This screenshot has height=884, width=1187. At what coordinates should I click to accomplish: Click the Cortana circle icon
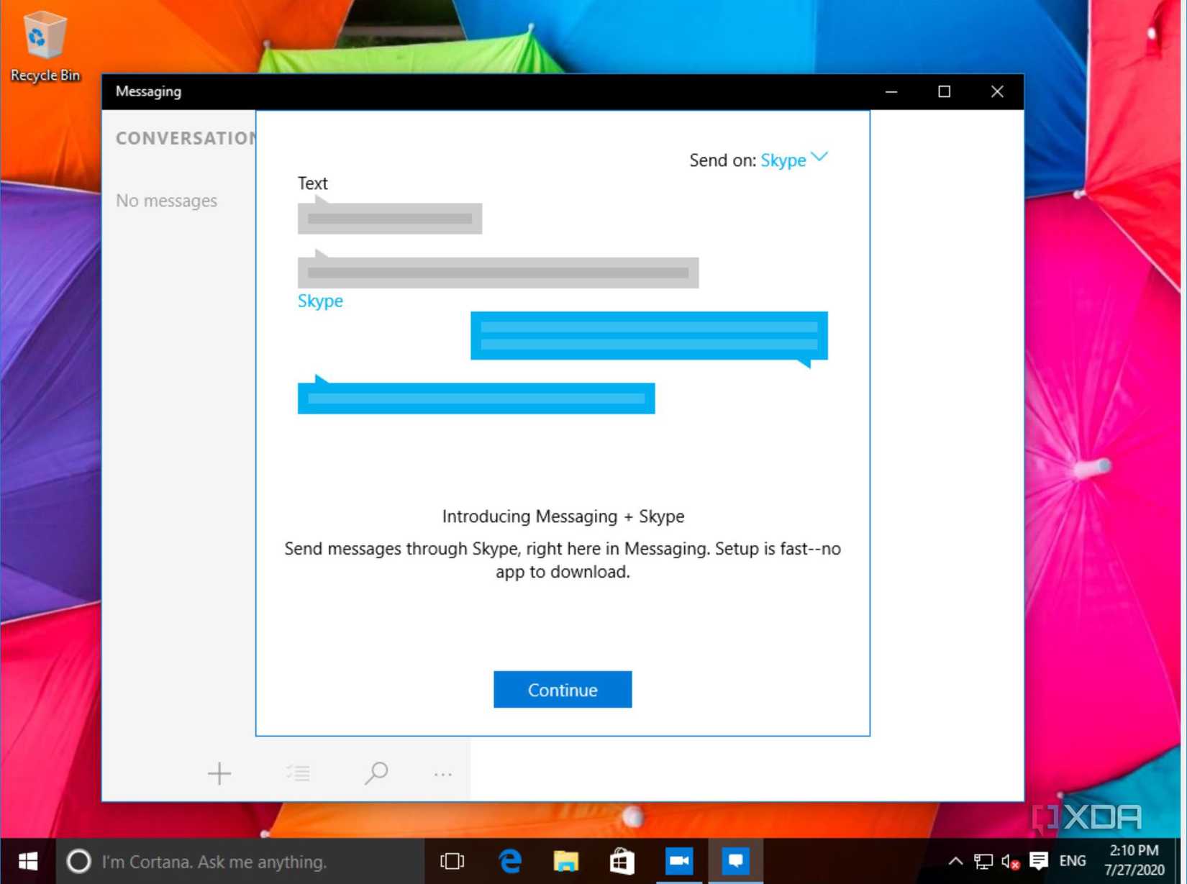[78, 862]
